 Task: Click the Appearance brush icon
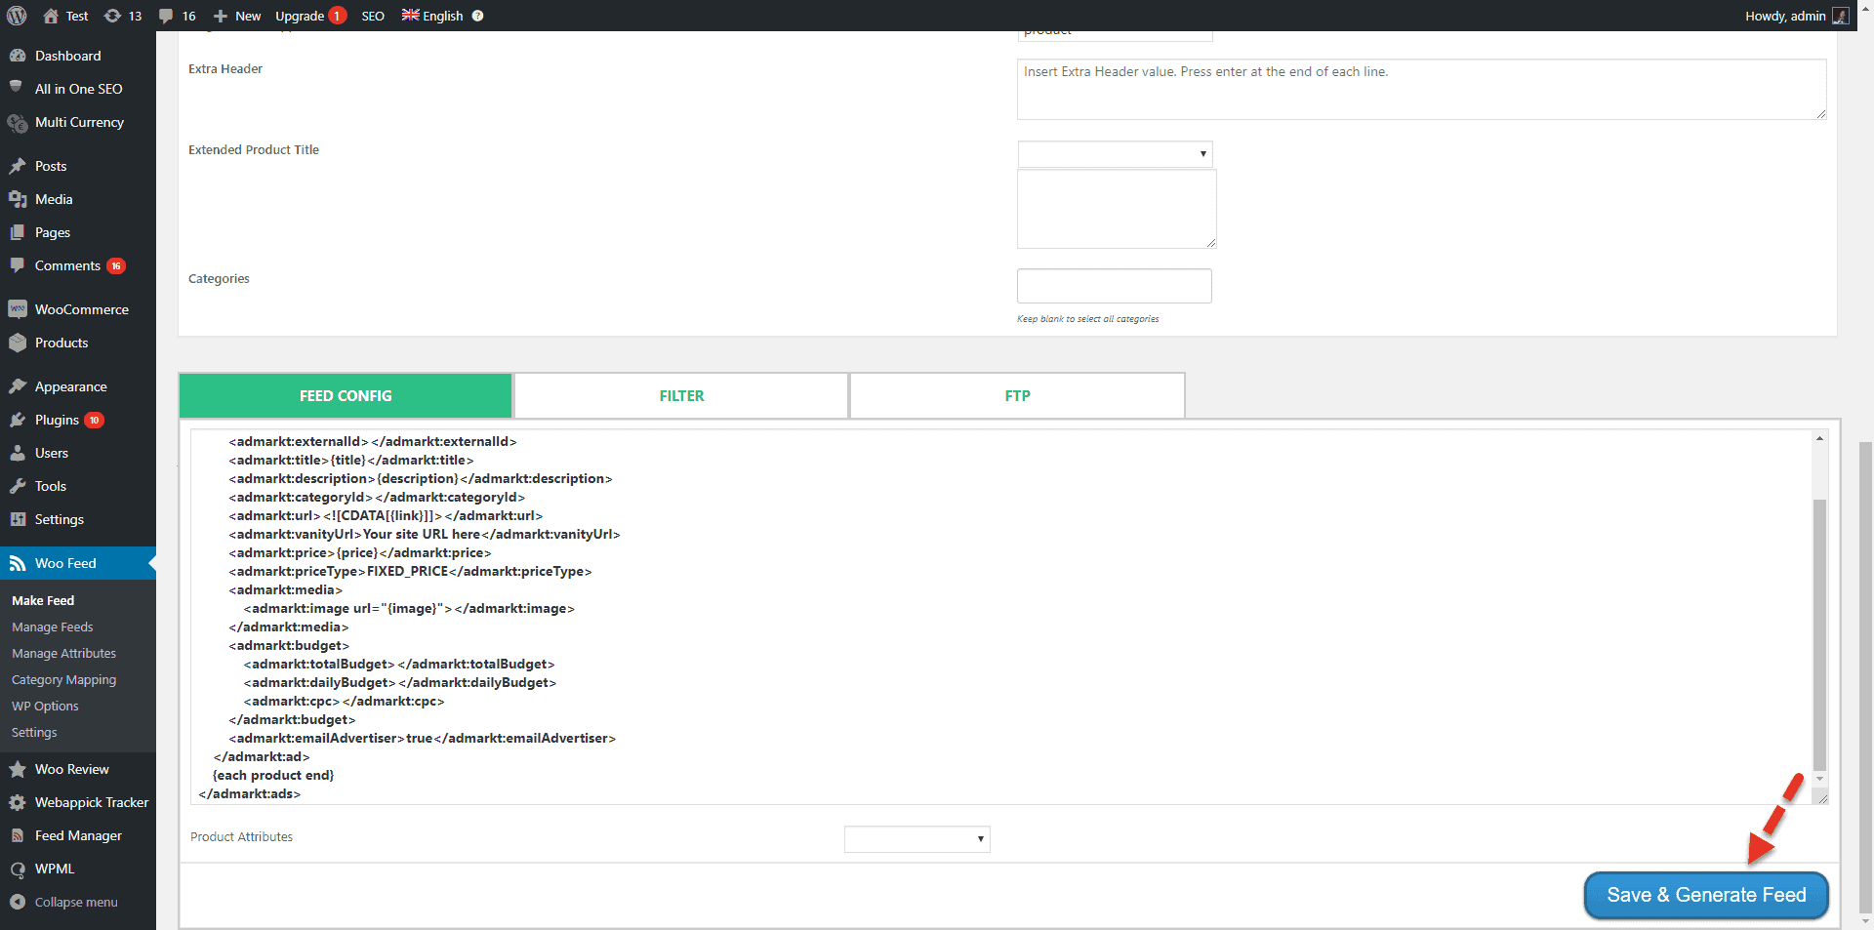(x=17, y=386)
